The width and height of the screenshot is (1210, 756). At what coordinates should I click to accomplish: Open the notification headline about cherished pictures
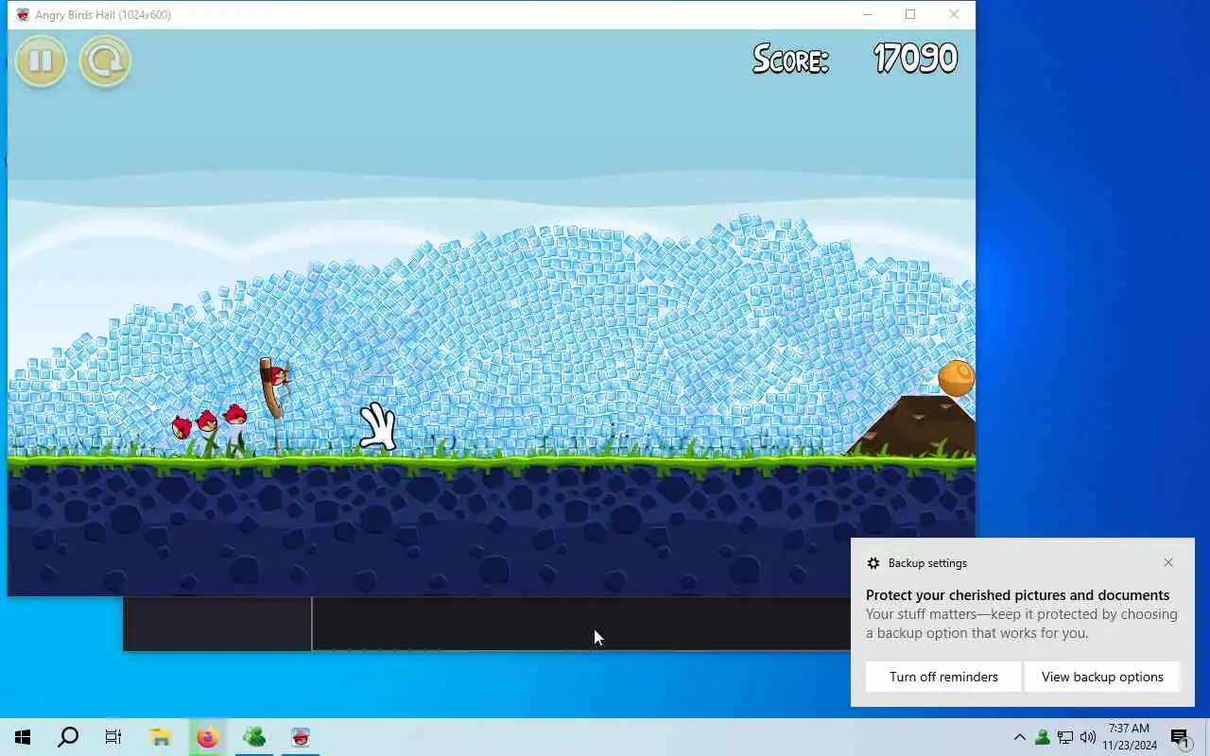coord(1017,595)
